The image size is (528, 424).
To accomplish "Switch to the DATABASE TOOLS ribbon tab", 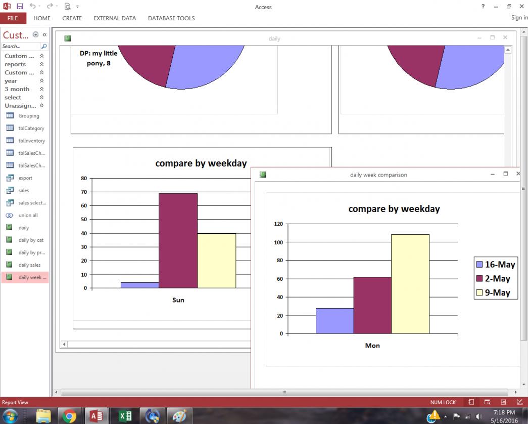I will click(171, 18).
